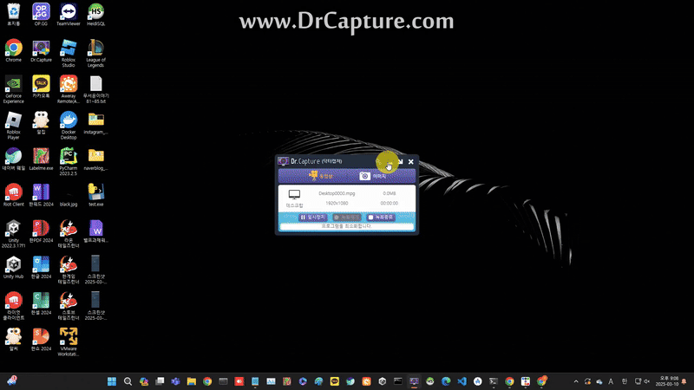The image size is (694, 390).
Task: Select the Riot Client desktop shortcut
Action: (14, 196)
